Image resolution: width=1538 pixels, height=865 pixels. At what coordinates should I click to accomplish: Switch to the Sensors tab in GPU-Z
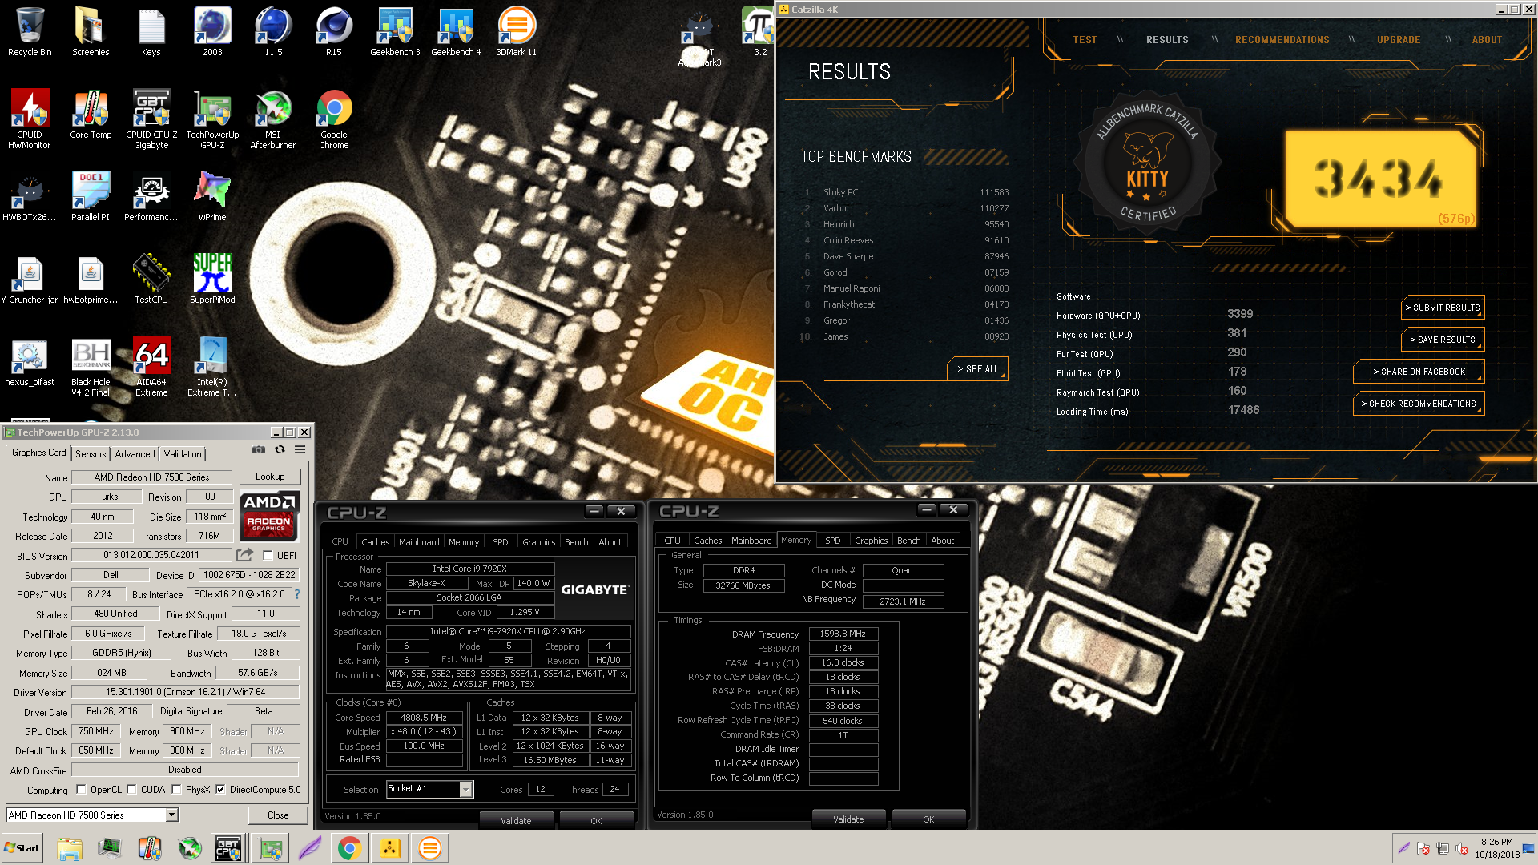click(x=91, y=453)
